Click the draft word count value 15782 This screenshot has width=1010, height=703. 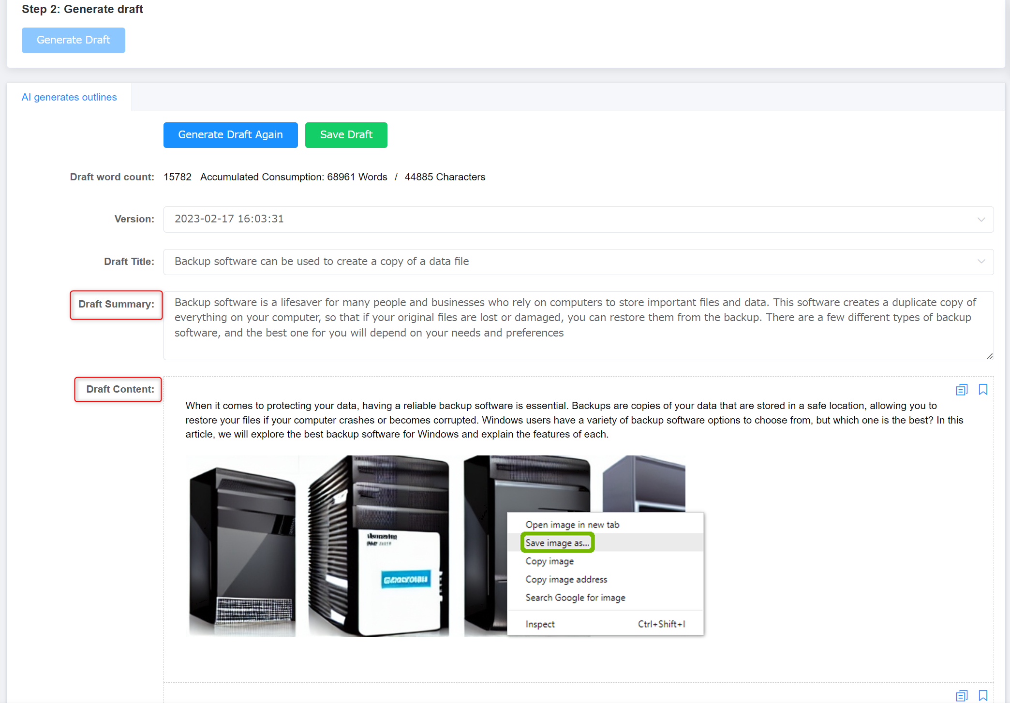178,177
